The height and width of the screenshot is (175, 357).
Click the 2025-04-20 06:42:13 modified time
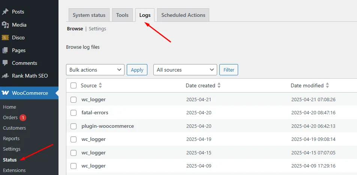pyautogui.click(x=313, y=126)
